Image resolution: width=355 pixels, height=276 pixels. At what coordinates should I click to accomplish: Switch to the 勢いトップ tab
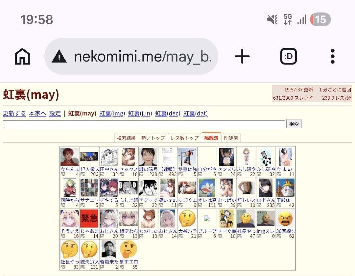[x=153, y=138]
